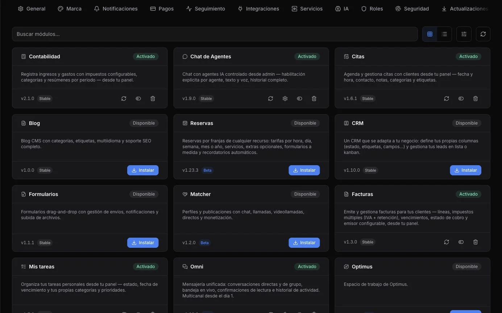The height and width of the screenshot is (313, 502).
Task: Install the Formularios module
Action: point(143,243)
